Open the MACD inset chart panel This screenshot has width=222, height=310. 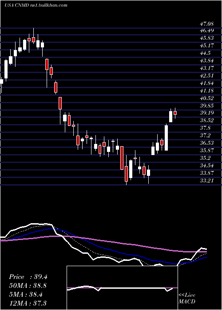tap(122, 288)
